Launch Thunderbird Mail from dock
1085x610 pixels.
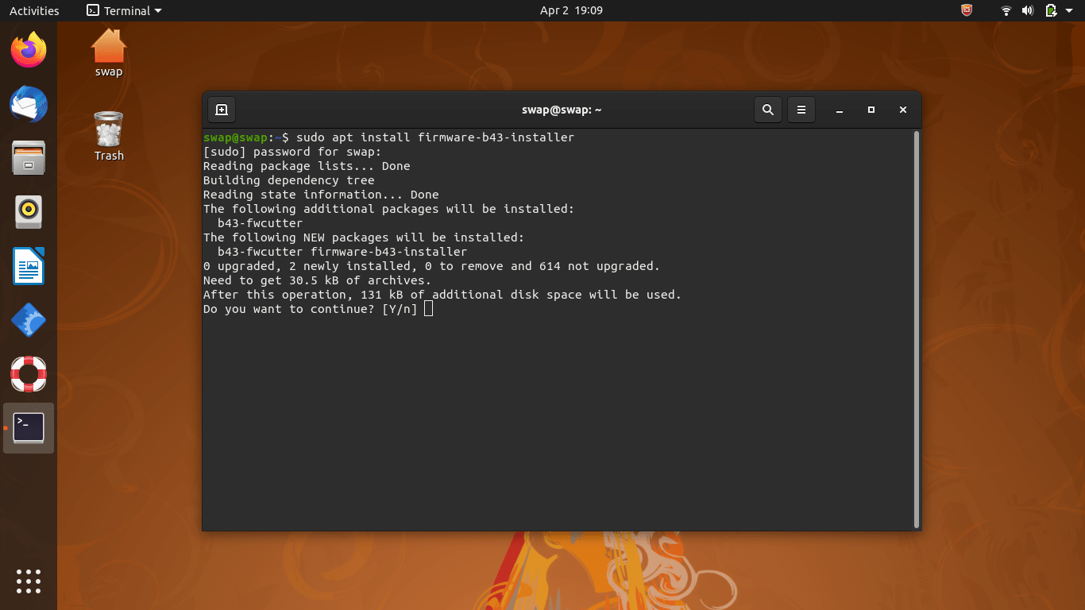[29, 104]
